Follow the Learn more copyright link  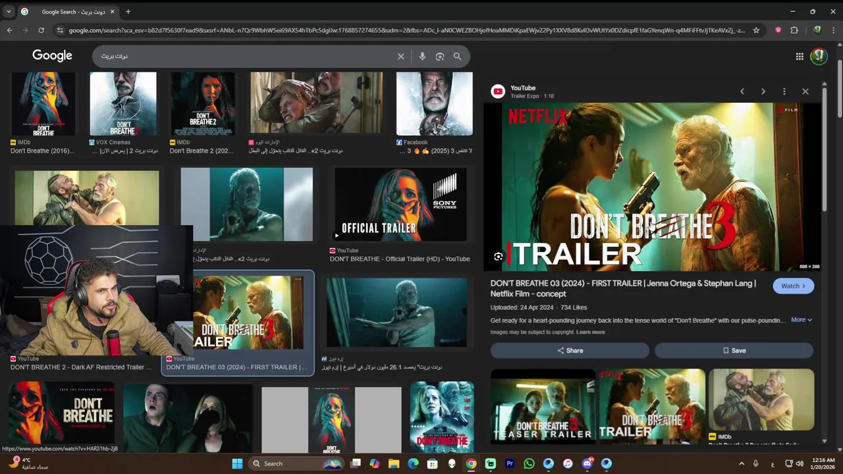(590, 332)
